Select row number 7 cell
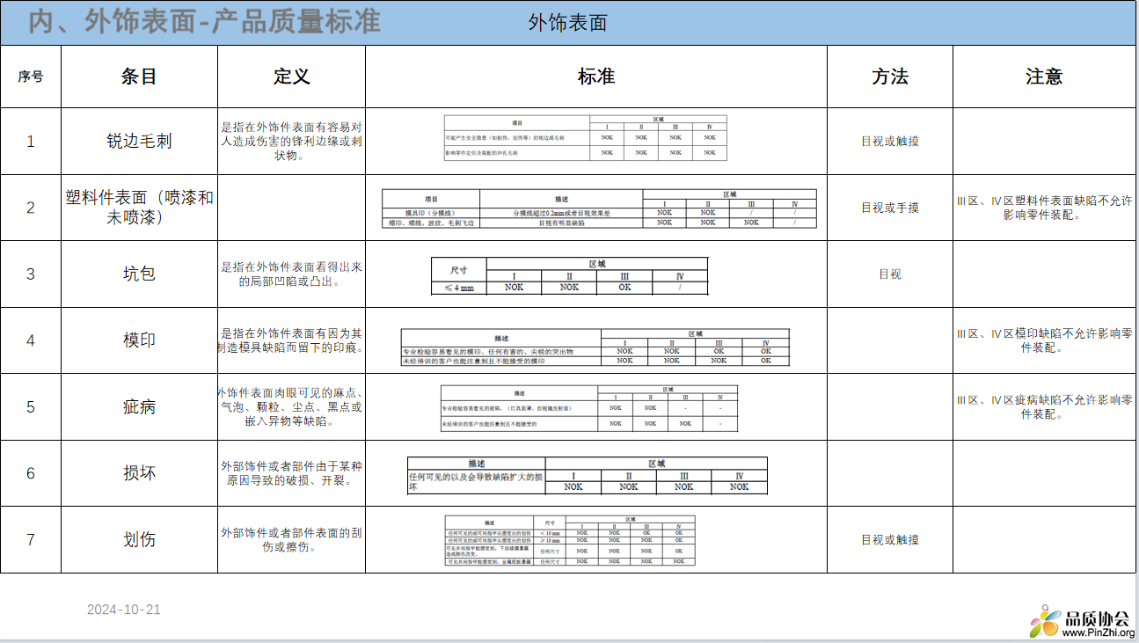 (31, 539)
